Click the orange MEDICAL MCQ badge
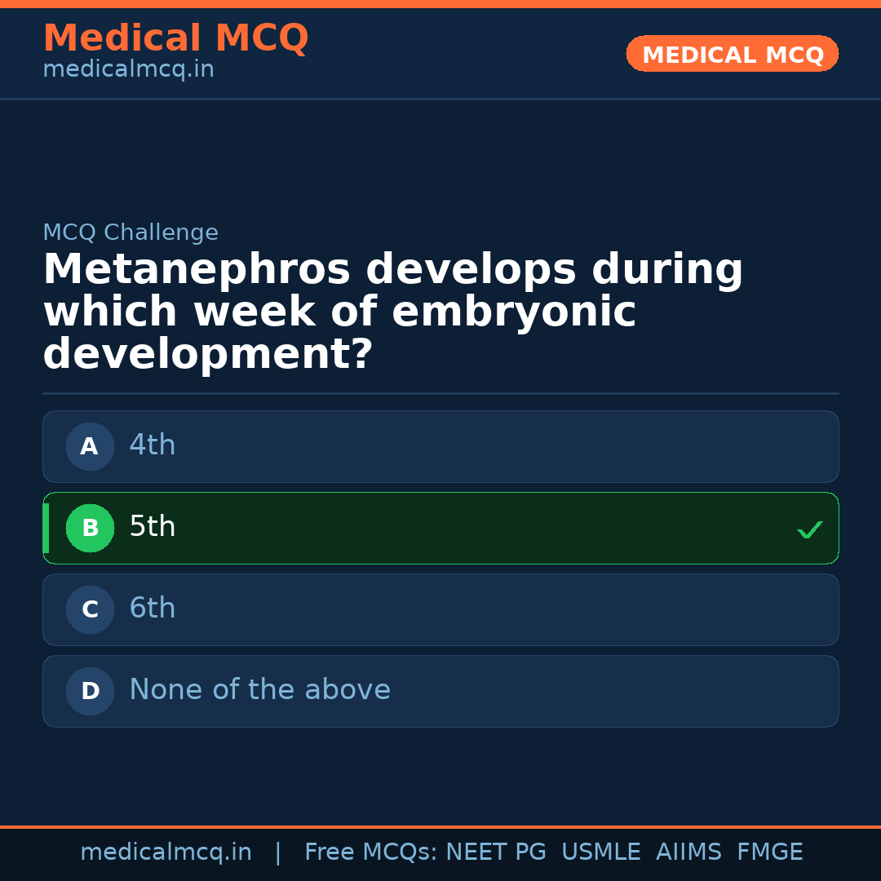 [x=732, y=54]
